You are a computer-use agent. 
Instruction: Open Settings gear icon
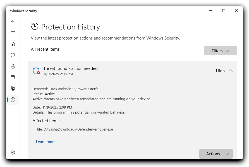(x=13, y=153)
